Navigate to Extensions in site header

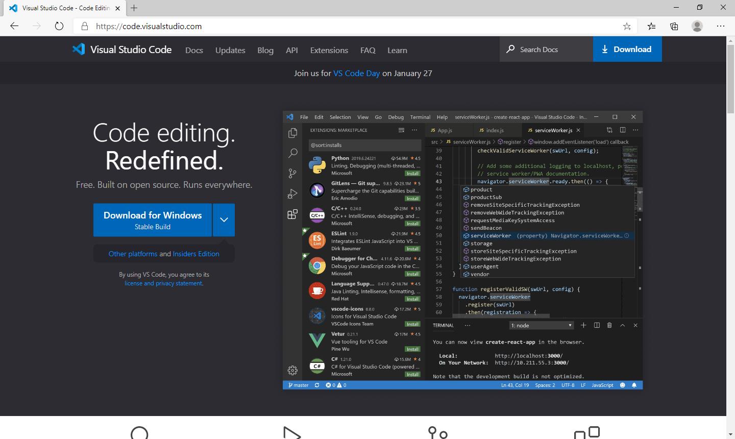pyautogui.click(x=329, y=50)
